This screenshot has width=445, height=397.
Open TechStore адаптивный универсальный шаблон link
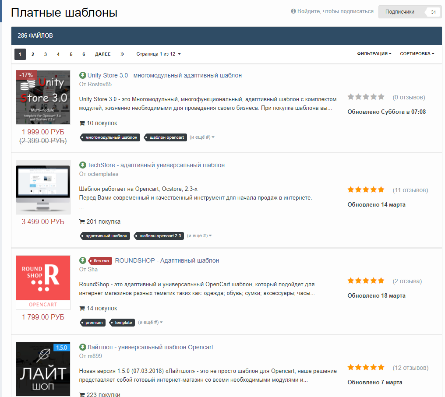[x=156, y=165]
